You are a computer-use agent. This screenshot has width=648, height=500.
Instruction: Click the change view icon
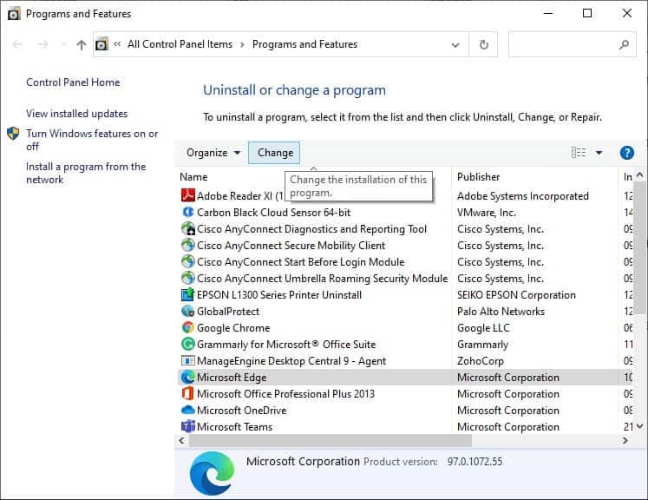[579, 153]
